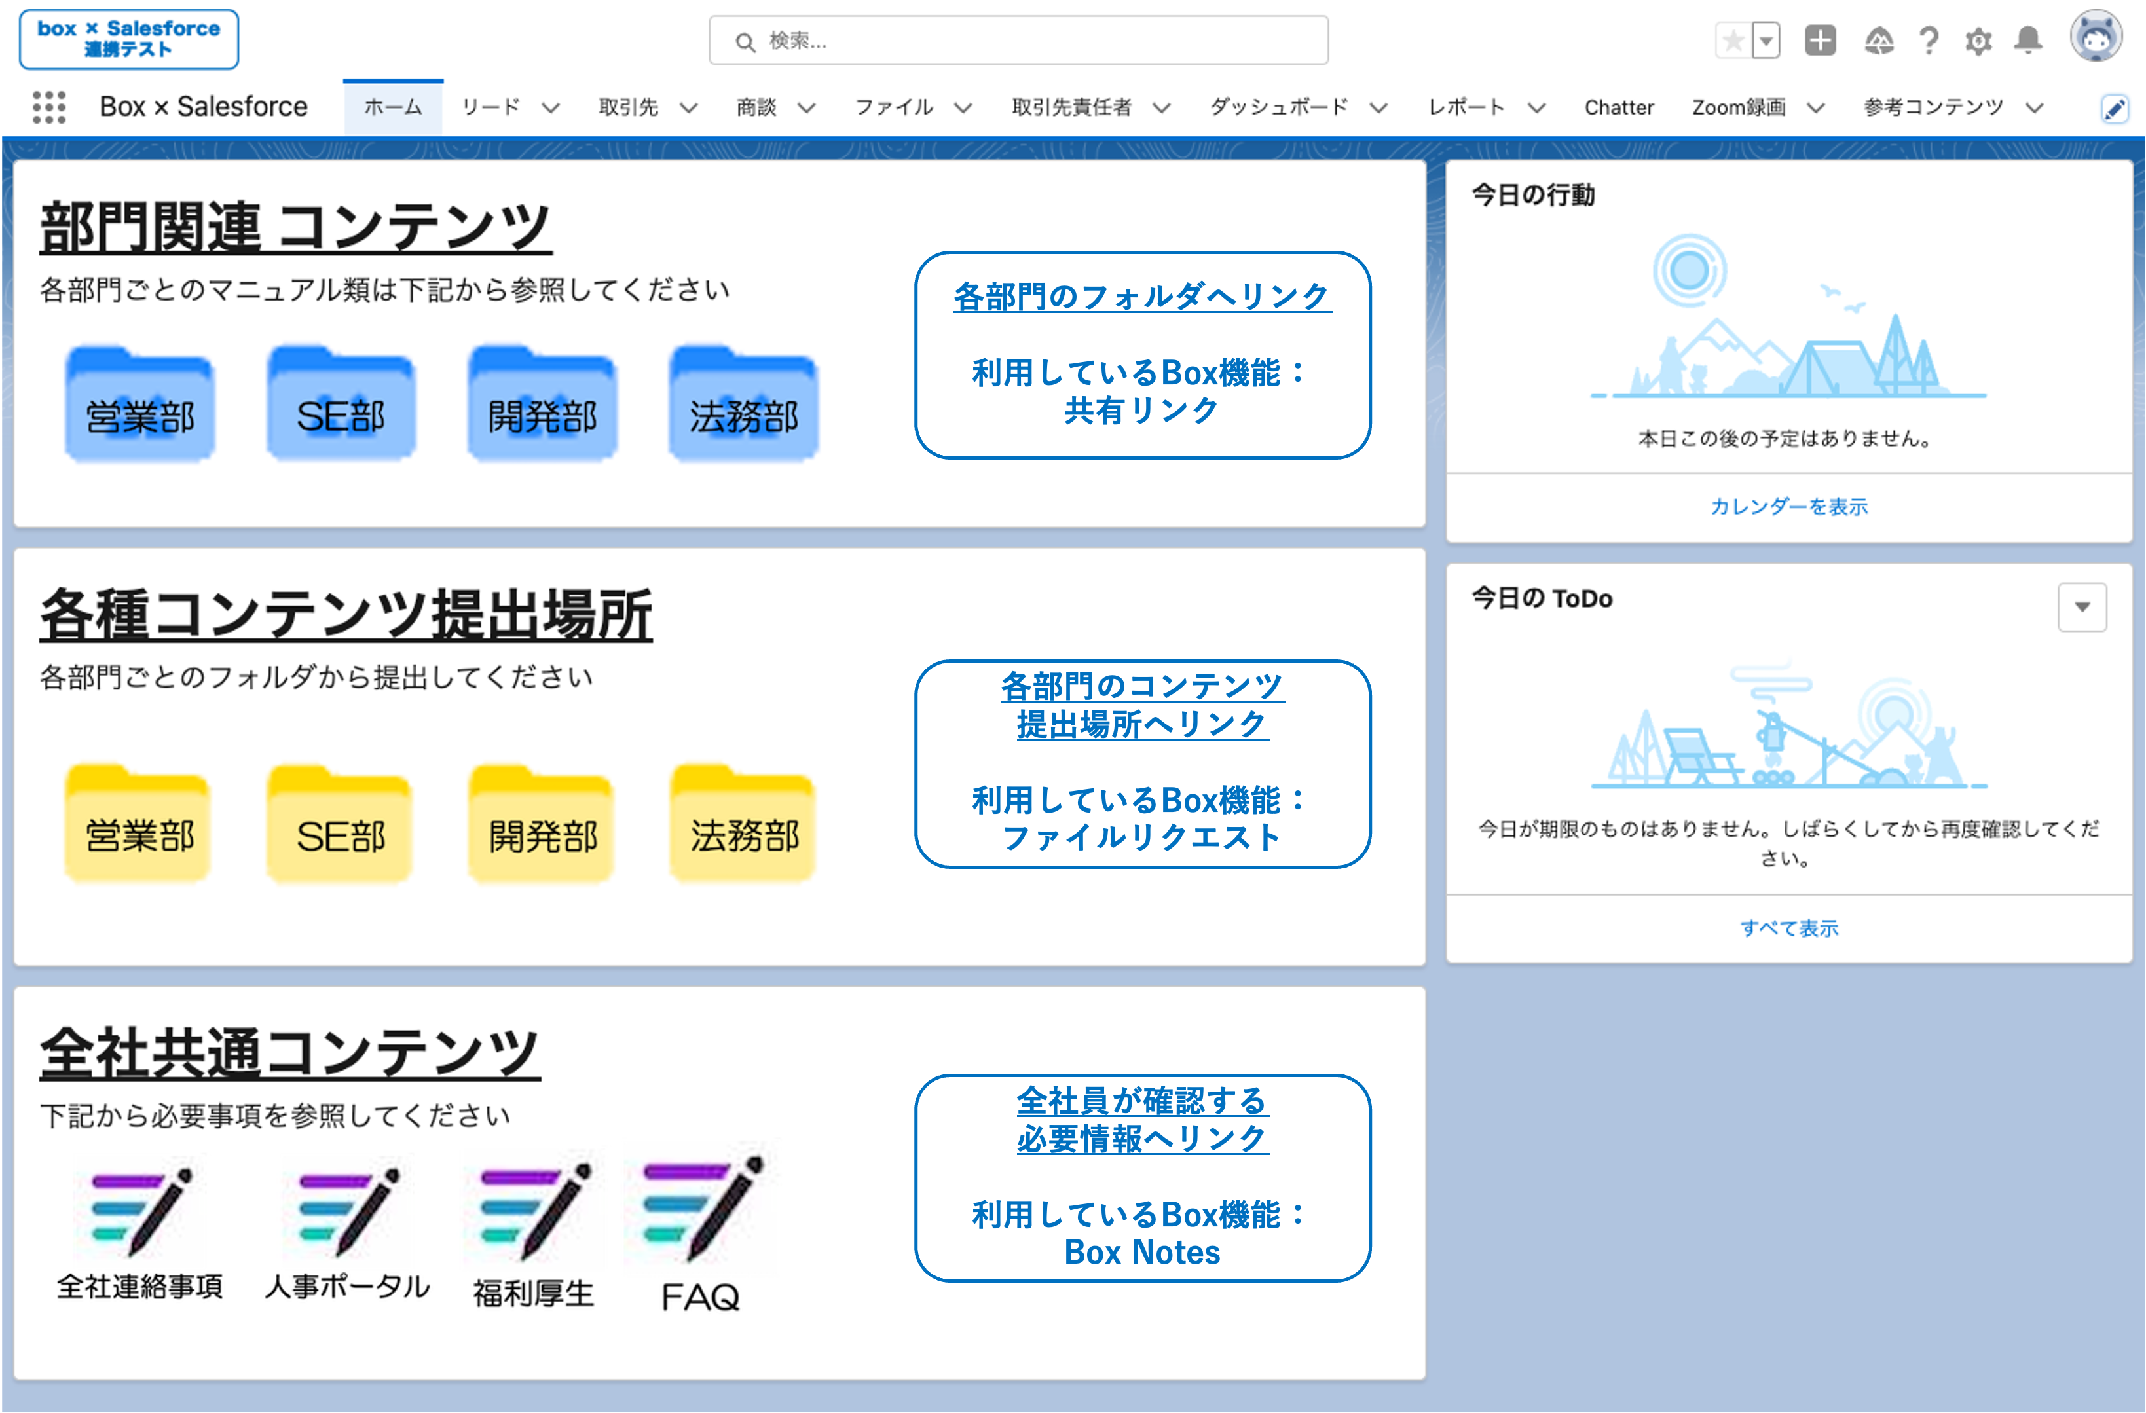
Task: Open the 今日のToDo panel dropdown
Action: pyautogui.click(x=2081, y=608)
